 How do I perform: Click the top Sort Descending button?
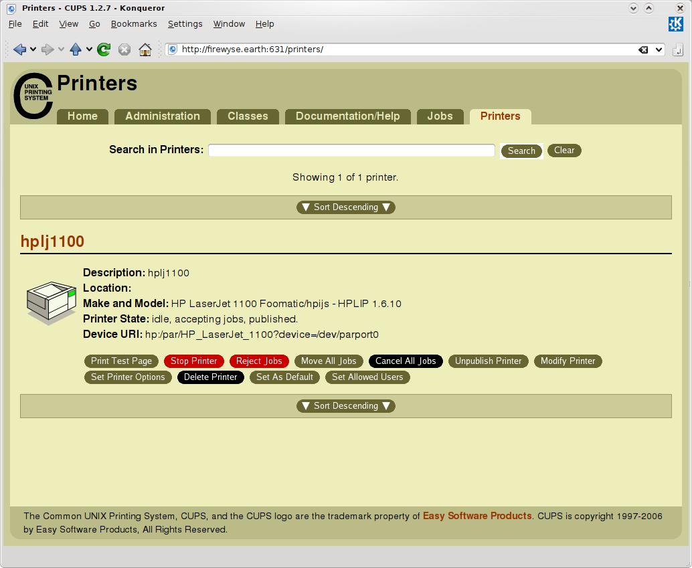345,207
